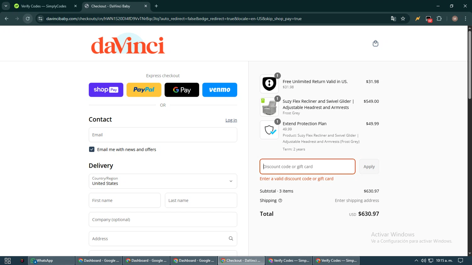Choose Google Pay express checkout
The image size is (472, 265).
[x=182, y=90]
